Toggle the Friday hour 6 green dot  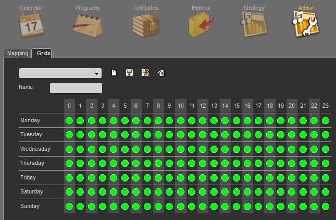136,178
